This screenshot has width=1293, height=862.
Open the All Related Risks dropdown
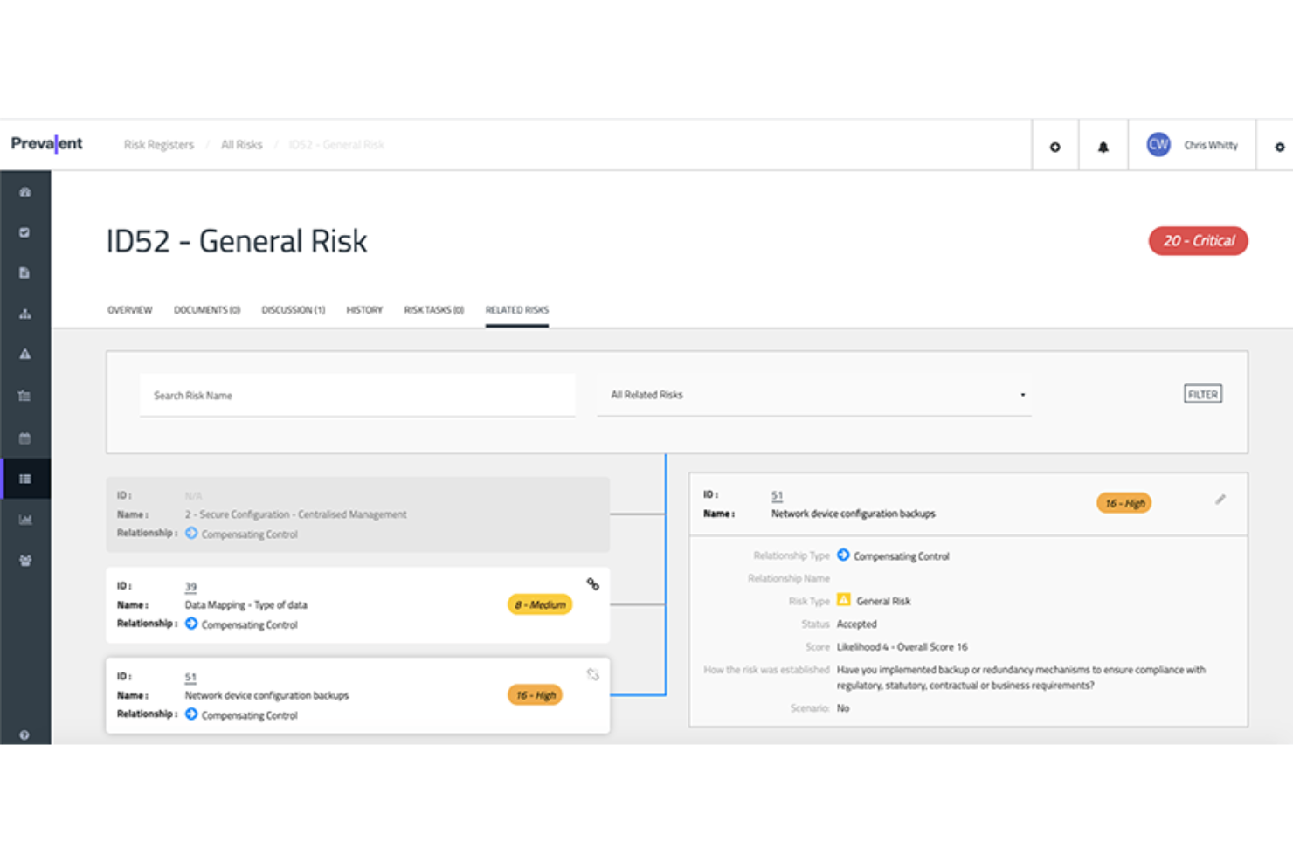click(812, 395)
